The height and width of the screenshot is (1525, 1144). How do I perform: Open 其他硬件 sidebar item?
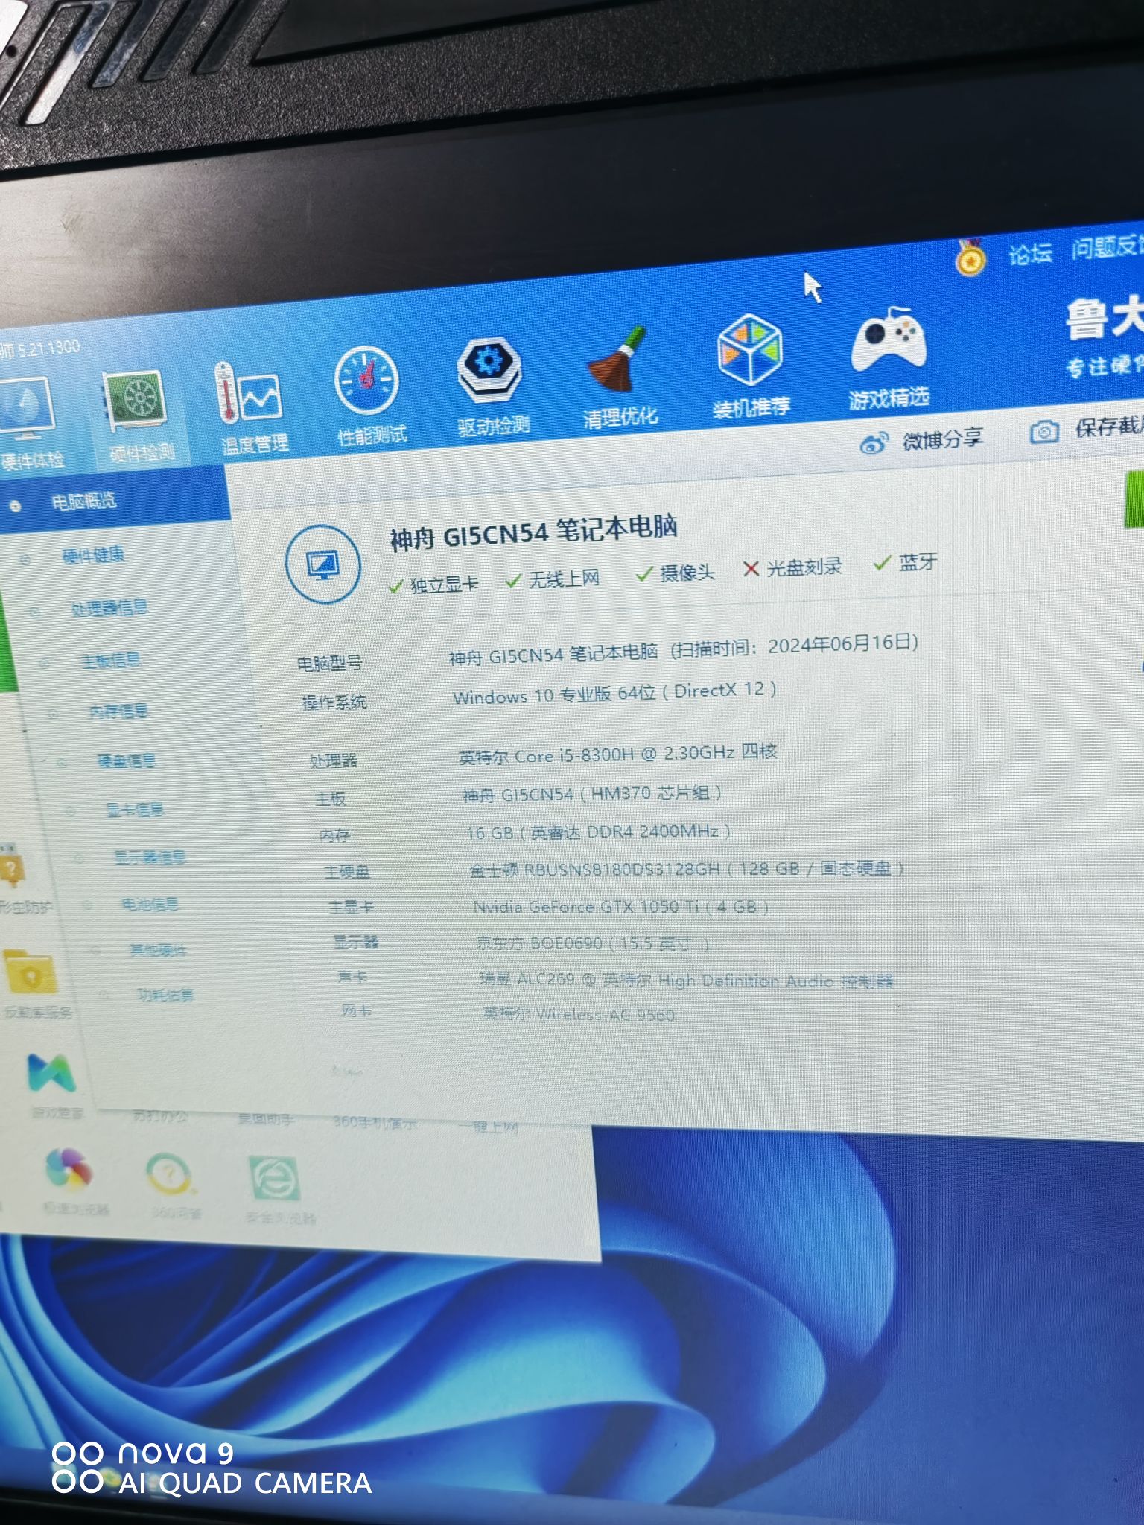click(158, 950)
